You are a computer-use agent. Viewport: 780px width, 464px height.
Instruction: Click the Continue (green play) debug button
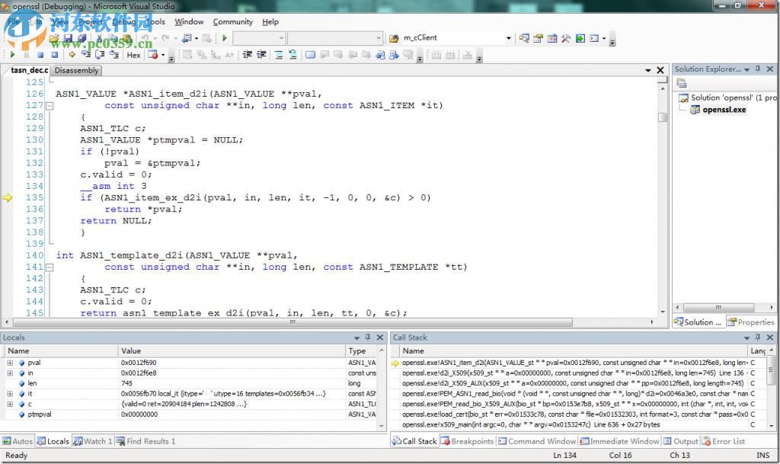pyautogui.click(x=12, y=55)
